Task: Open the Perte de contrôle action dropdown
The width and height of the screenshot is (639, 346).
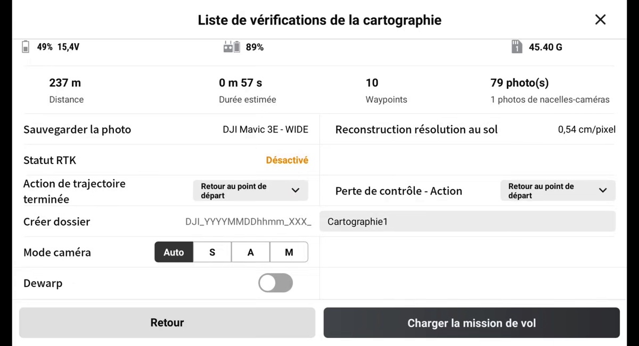Action: (x=558, y=191)
